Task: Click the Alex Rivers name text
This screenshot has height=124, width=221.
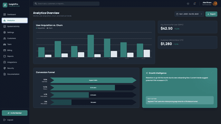Action: click(207, 2)
